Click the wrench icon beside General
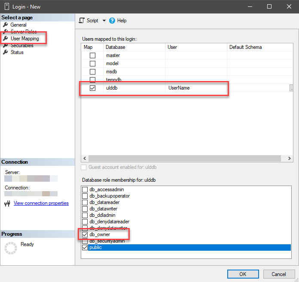 (5, 25)
